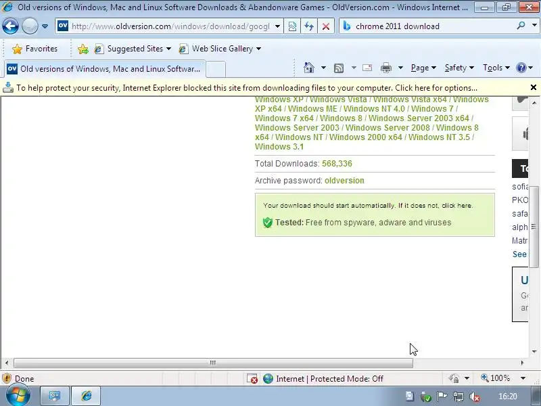This screenshot has width=541, height=406.
Task: Click the horizontal scrollbar right arrow
Action: pos(522,363)
